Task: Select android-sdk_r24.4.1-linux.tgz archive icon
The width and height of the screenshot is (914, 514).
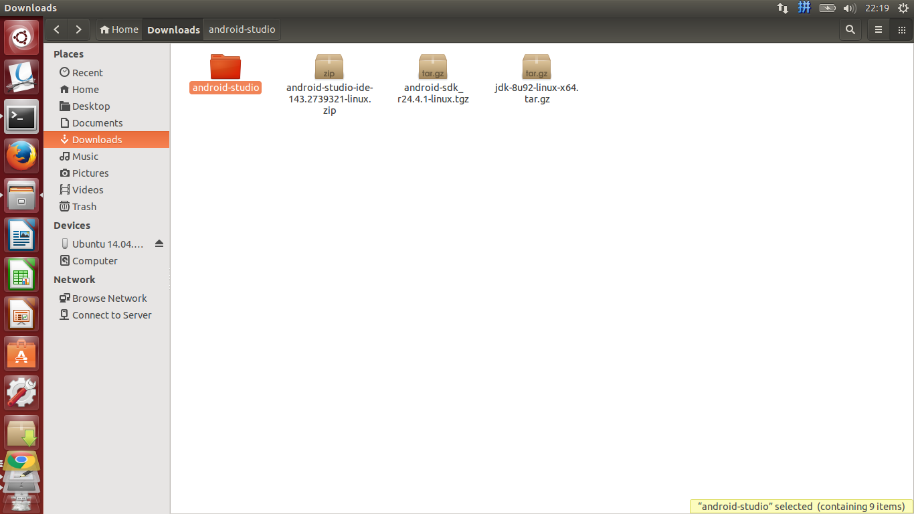Action: click(433, 66)
